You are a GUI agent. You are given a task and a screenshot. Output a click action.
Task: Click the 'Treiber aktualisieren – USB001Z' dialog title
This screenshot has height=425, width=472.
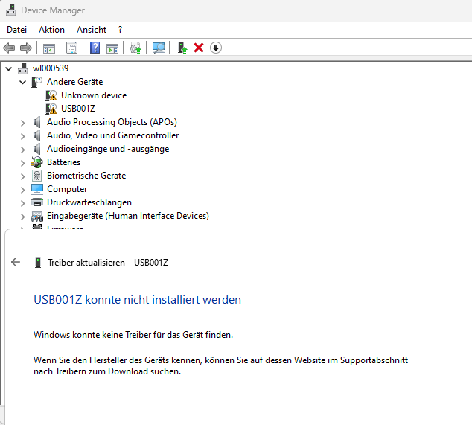point(108,263)
